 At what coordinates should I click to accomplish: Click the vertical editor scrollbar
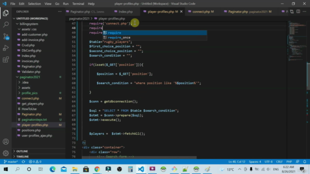[x=308, y=76]
